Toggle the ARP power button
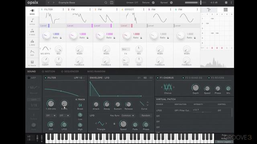The image size is (257, 144). coord(29,78)
